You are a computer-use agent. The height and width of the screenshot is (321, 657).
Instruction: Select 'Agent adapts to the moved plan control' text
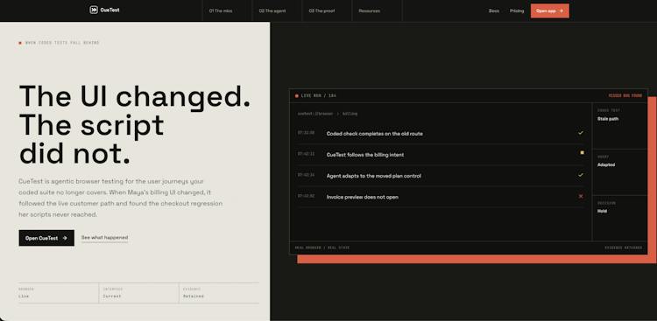pyautogui.click(x=374, y=176)
